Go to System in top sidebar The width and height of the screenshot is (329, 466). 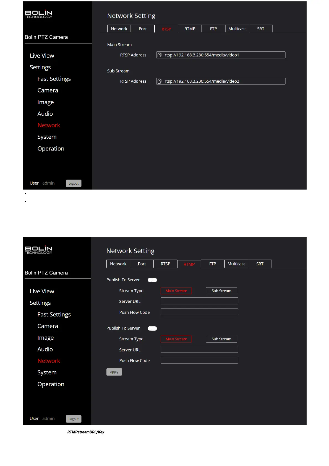[47, 137]
